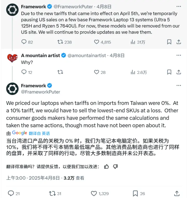Screen dimensions: 187x198
Task: View analytics for the 31万 views post
Action: (133, 42)
